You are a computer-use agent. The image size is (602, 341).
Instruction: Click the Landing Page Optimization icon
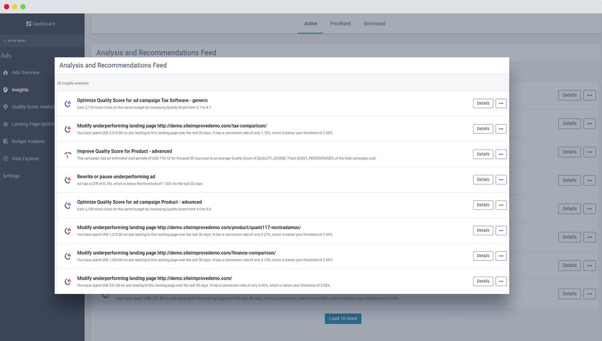click(x=5, y=124)
